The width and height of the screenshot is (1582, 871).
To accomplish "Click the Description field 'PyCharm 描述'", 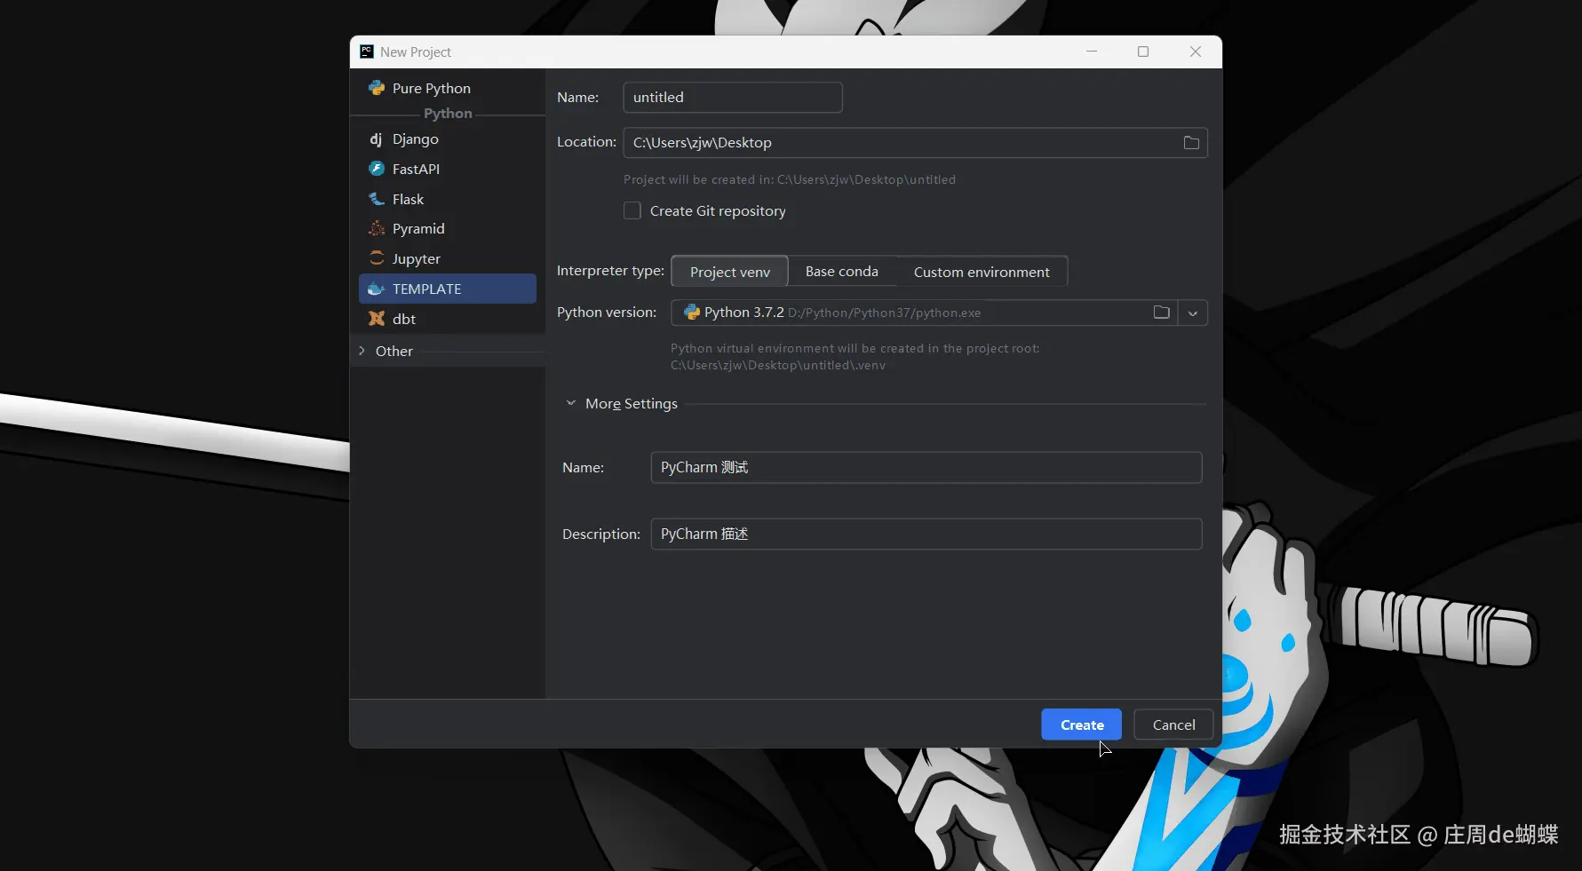I will pyautogui.click(x=926, y=534).
